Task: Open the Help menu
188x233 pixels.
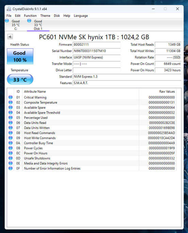Action: point(67,16)
